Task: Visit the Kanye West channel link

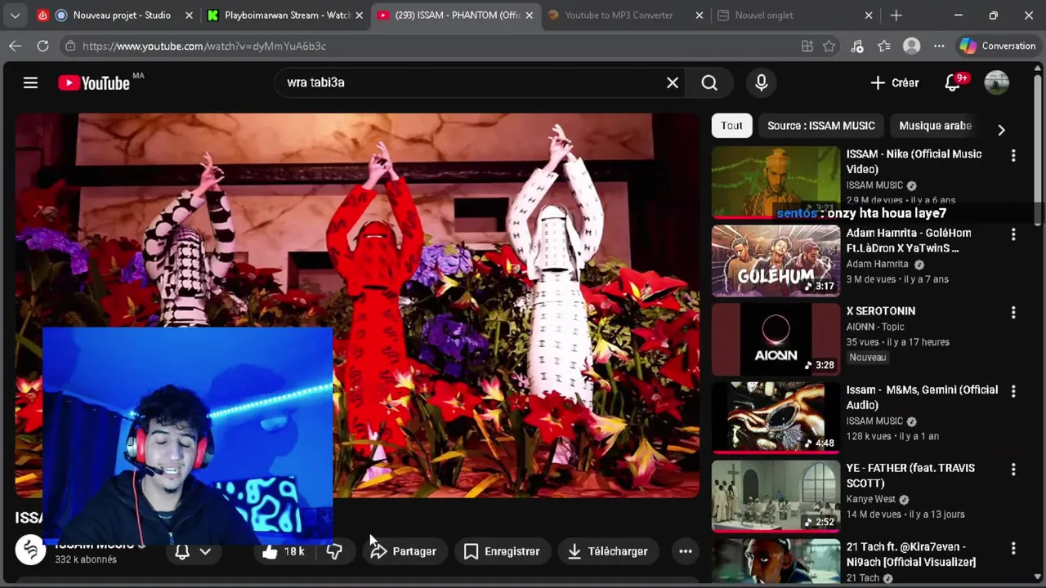Action: [x=871, y=499]
